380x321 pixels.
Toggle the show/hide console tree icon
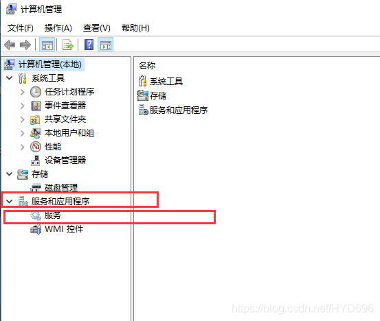[x=47, y=45]
